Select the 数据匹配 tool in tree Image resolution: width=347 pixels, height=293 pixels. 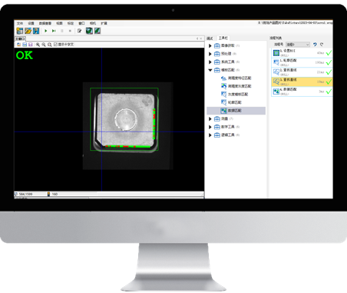(x=236, y=111)
